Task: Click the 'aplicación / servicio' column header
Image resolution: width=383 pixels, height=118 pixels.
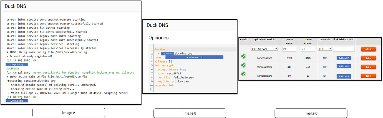Action: click(x=264, y=39)
